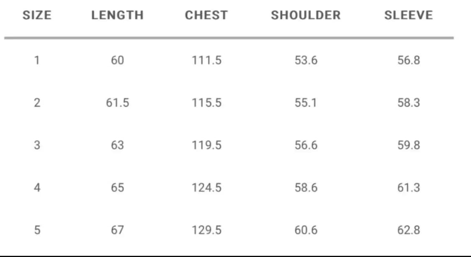This screenshot has height=257, width=471.
Task: Select the SLEEVE column header
Action: click(408, 15)
